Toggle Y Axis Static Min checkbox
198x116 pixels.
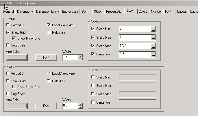(92, 77)
